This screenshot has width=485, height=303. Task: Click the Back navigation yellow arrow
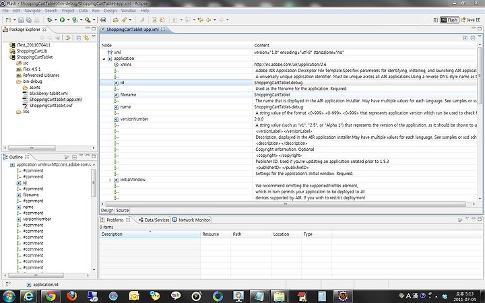tap(208, 20)
